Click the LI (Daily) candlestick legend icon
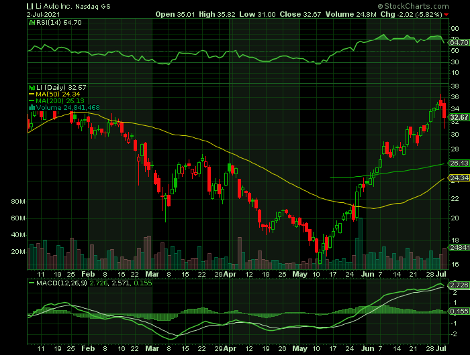Viewport: 470px width, 355px height. 31,88
